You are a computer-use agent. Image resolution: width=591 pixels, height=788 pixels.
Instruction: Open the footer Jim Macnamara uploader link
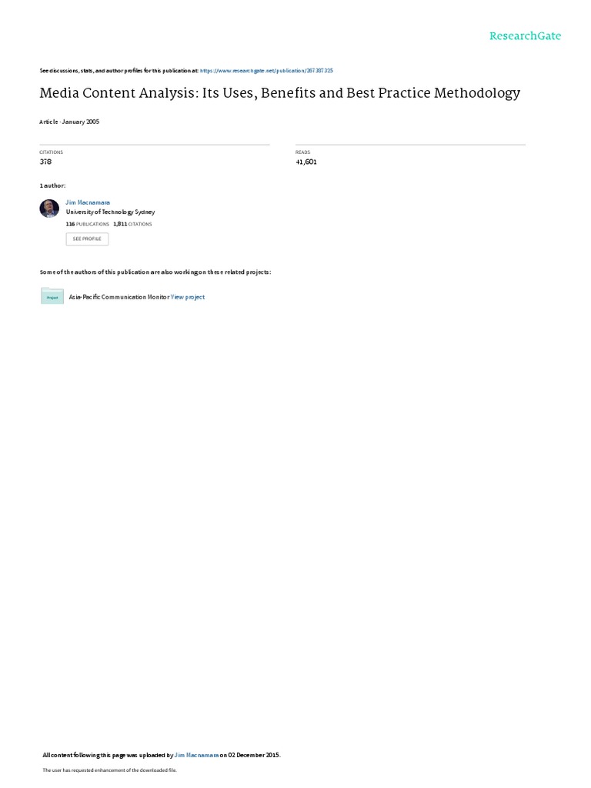pos(196,755)
